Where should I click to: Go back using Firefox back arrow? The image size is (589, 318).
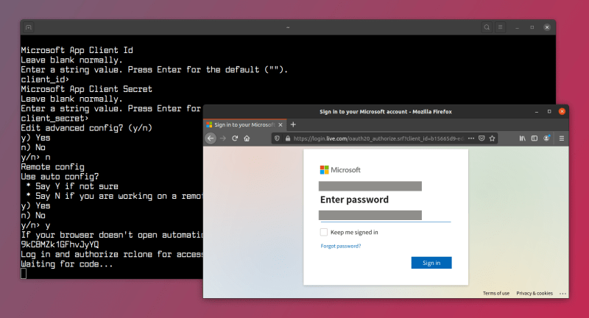coord(211,138)
